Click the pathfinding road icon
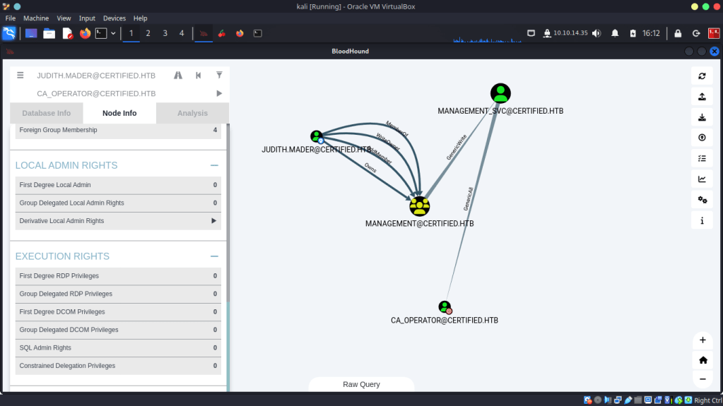The height and width of the screenshot is (406, 723). pyautogui.click(x=178, y=75)
